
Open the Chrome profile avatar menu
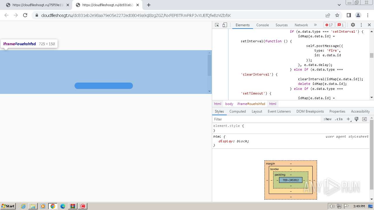click(358, 15)
